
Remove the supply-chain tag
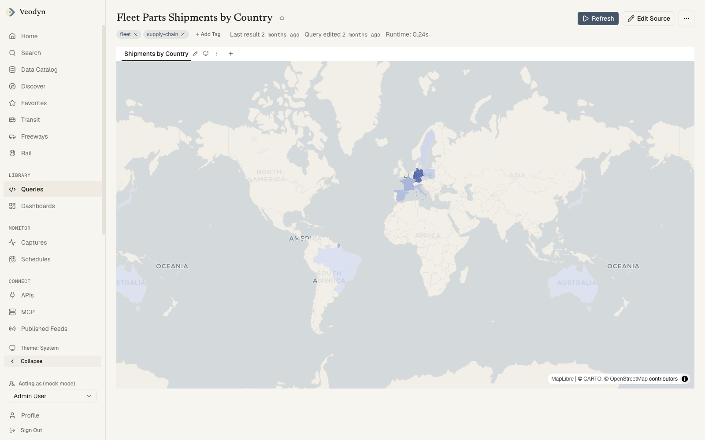click(x=183, y=34)
